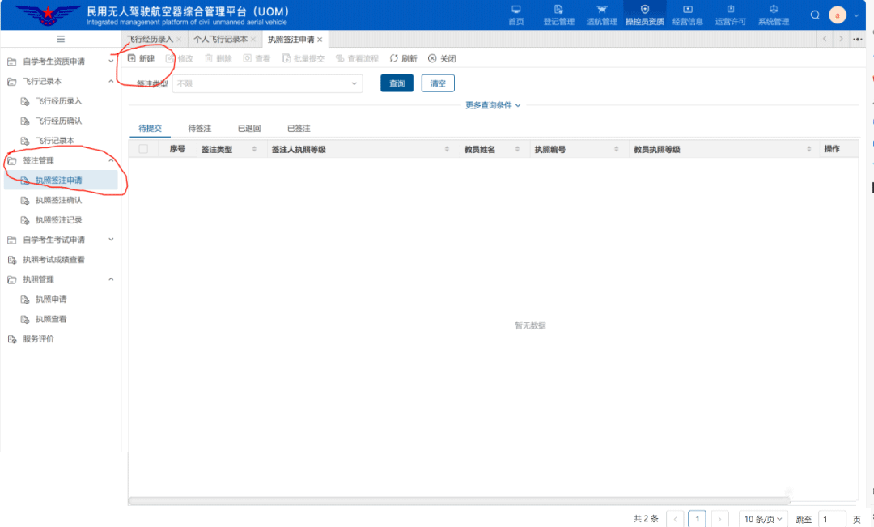Open 登记管理 in top navigation
Image resolution: width=874 pixels, height=527 pixels.
coord(558,15)
